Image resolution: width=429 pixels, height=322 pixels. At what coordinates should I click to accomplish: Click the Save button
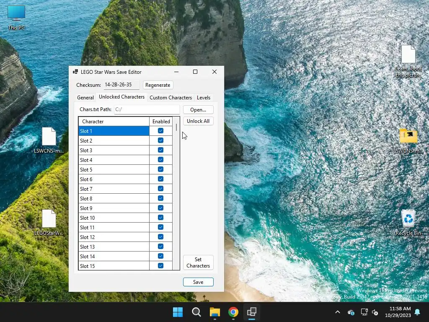[x=198, y=282]
